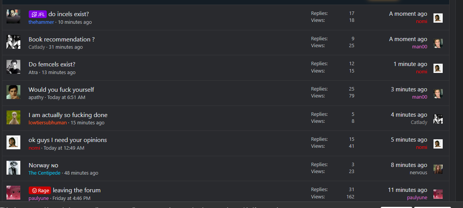The image size is (463, 208).
Task: Open 'ok guys I need your opinions' thread
Action: click(67, 140)
